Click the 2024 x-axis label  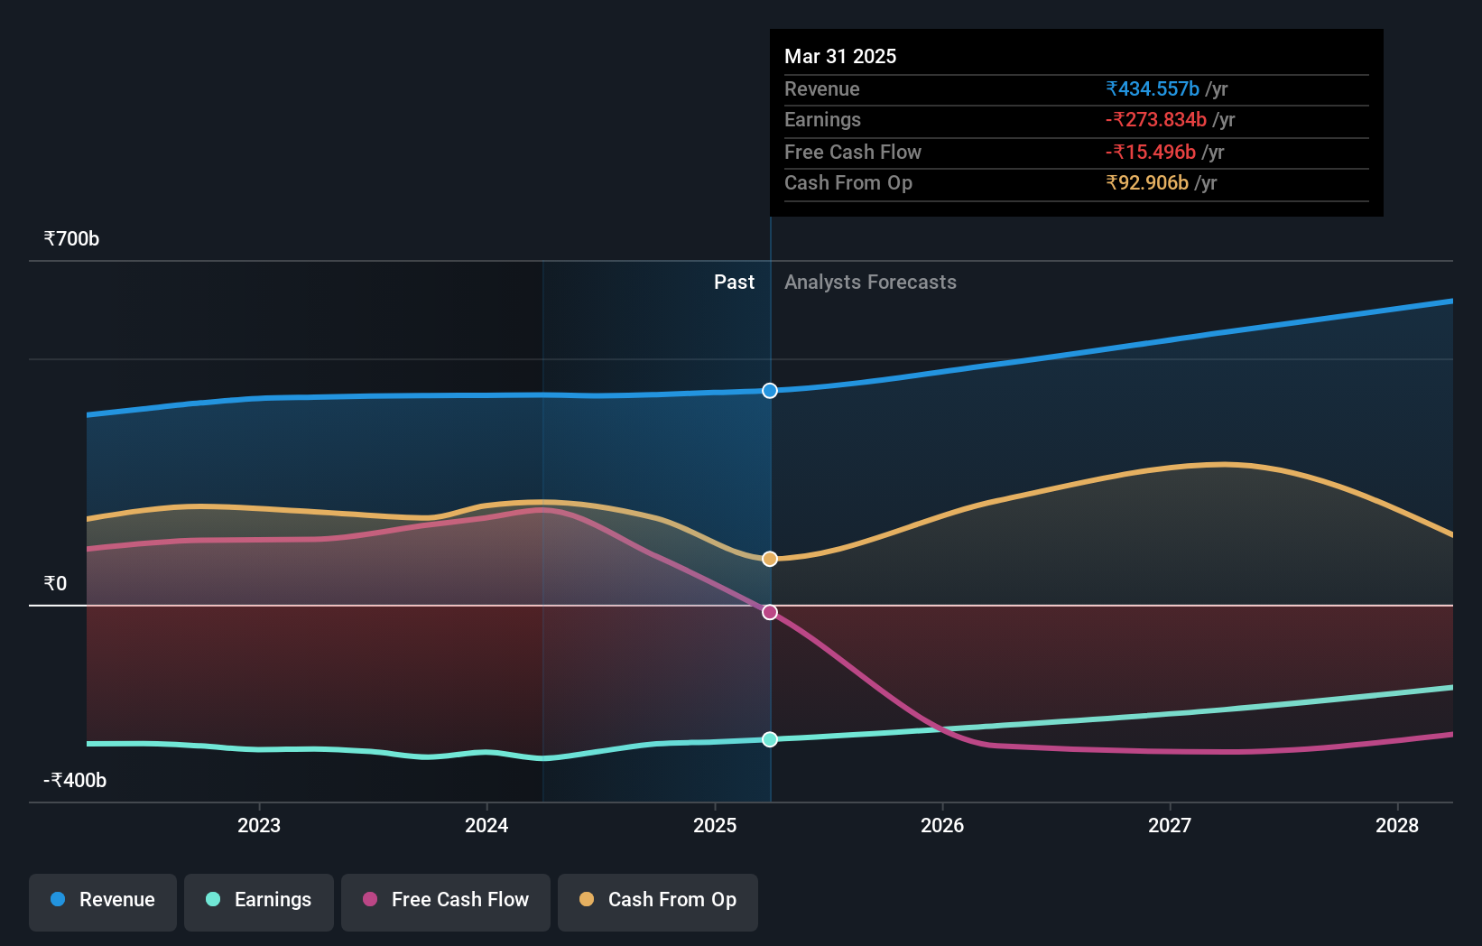pyautogui.click(x=486, y=825)
